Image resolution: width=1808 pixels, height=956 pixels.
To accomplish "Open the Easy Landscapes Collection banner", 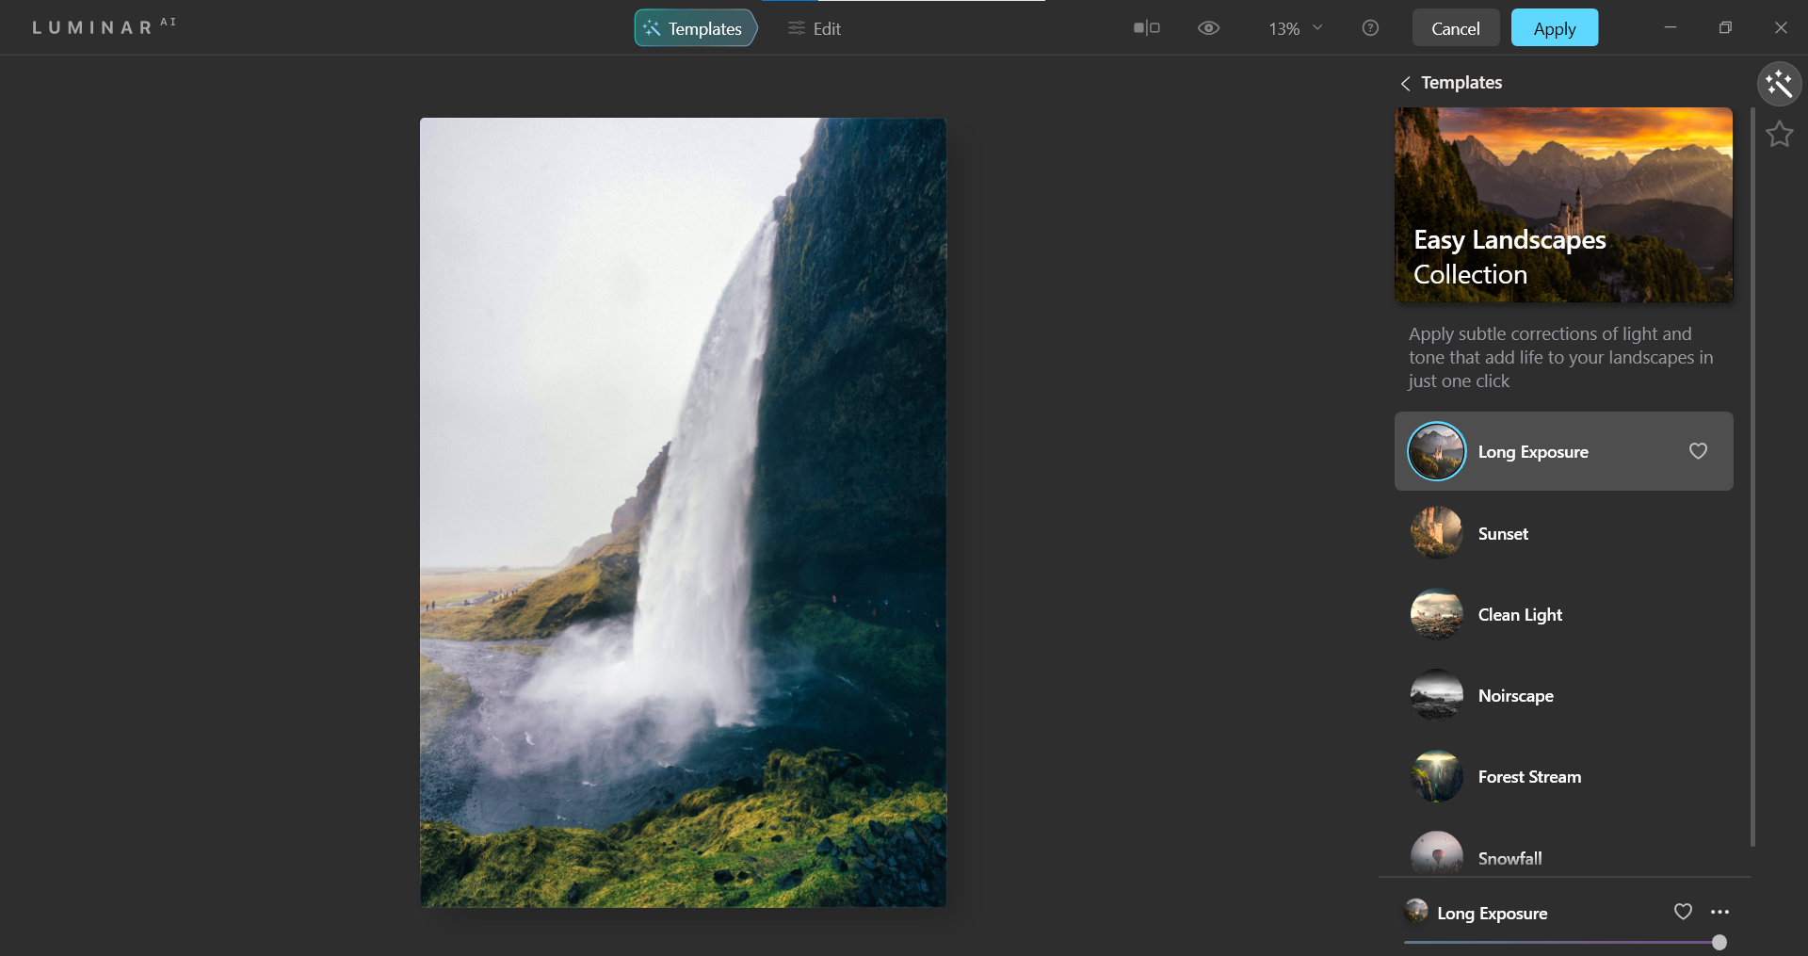I will (x=1563, y=204).
